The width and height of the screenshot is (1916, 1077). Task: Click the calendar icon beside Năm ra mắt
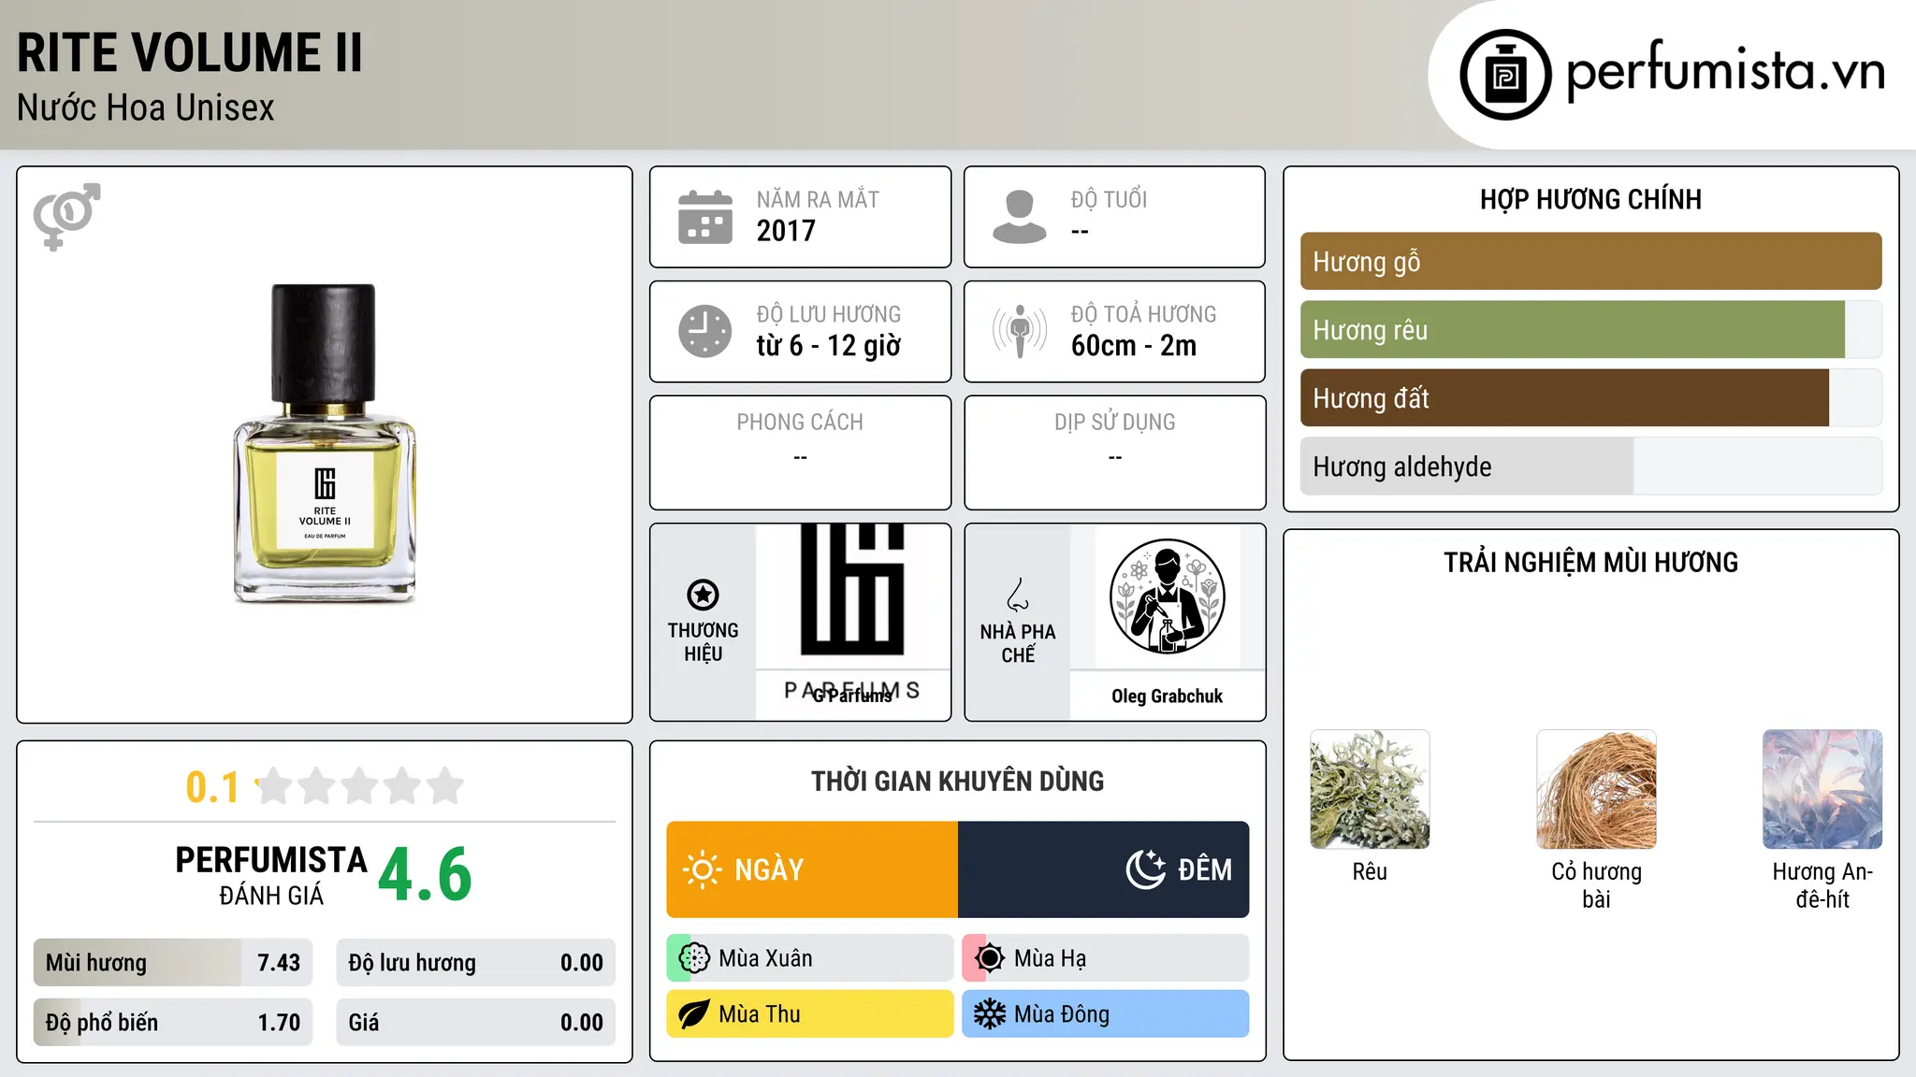coord(705,217)
